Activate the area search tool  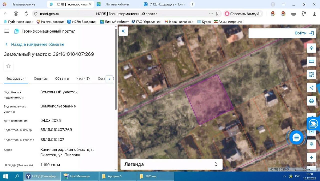[311, 74]
